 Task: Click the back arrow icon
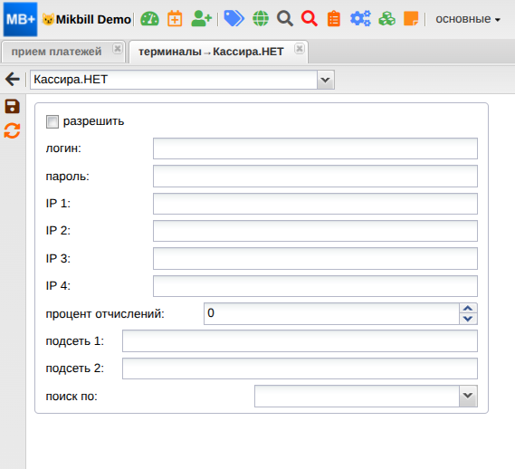13,79
